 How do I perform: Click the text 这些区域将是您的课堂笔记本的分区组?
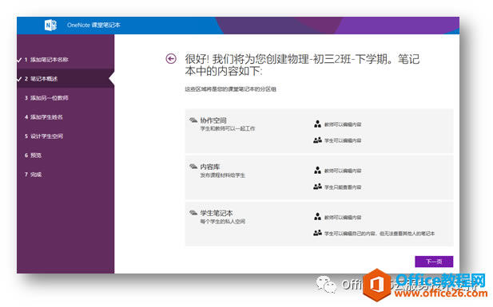point(230,89)
